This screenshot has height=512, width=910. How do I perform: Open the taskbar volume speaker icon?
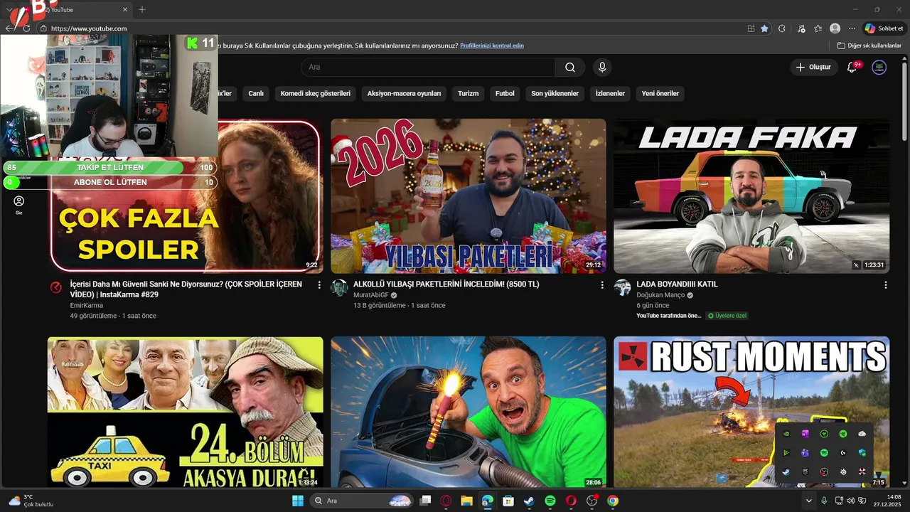(851, 501)
